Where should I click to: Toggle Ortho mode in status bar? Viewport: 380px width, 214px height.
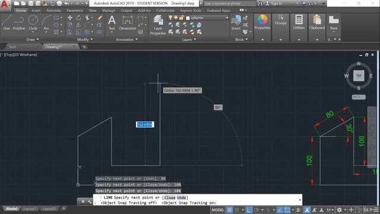point(249,210)
